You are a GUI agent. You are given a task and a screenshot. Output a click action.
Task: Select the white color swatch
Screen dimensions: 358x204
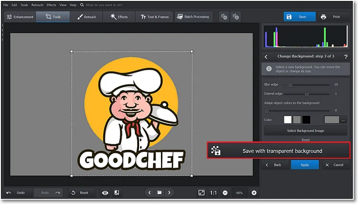288,120
